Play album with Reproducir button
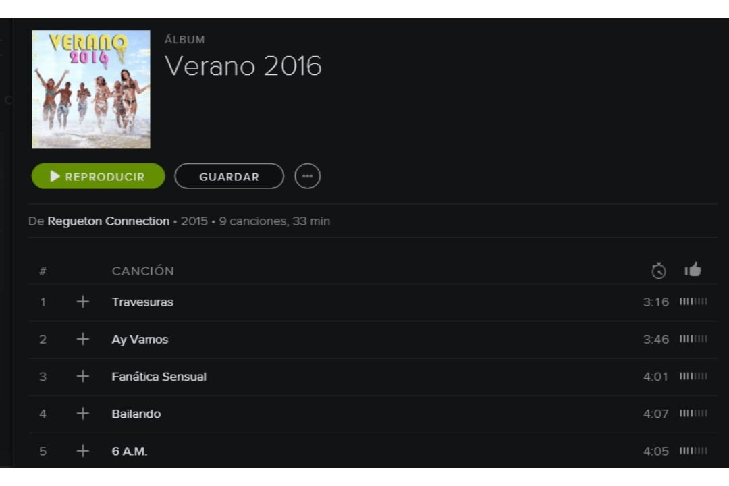Image resolution: width=729 pixels, height=486 pixels. [x=98, y=176]
